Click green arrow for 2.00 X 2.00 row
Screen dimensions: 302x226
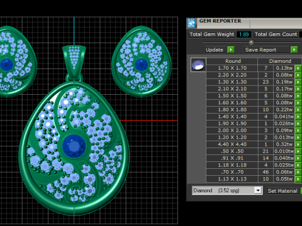click(298, 131)
